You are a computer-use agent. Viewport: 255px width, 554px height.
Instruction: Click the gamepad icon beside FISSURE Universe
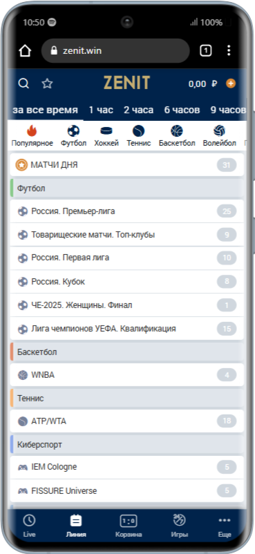point(23,490)
